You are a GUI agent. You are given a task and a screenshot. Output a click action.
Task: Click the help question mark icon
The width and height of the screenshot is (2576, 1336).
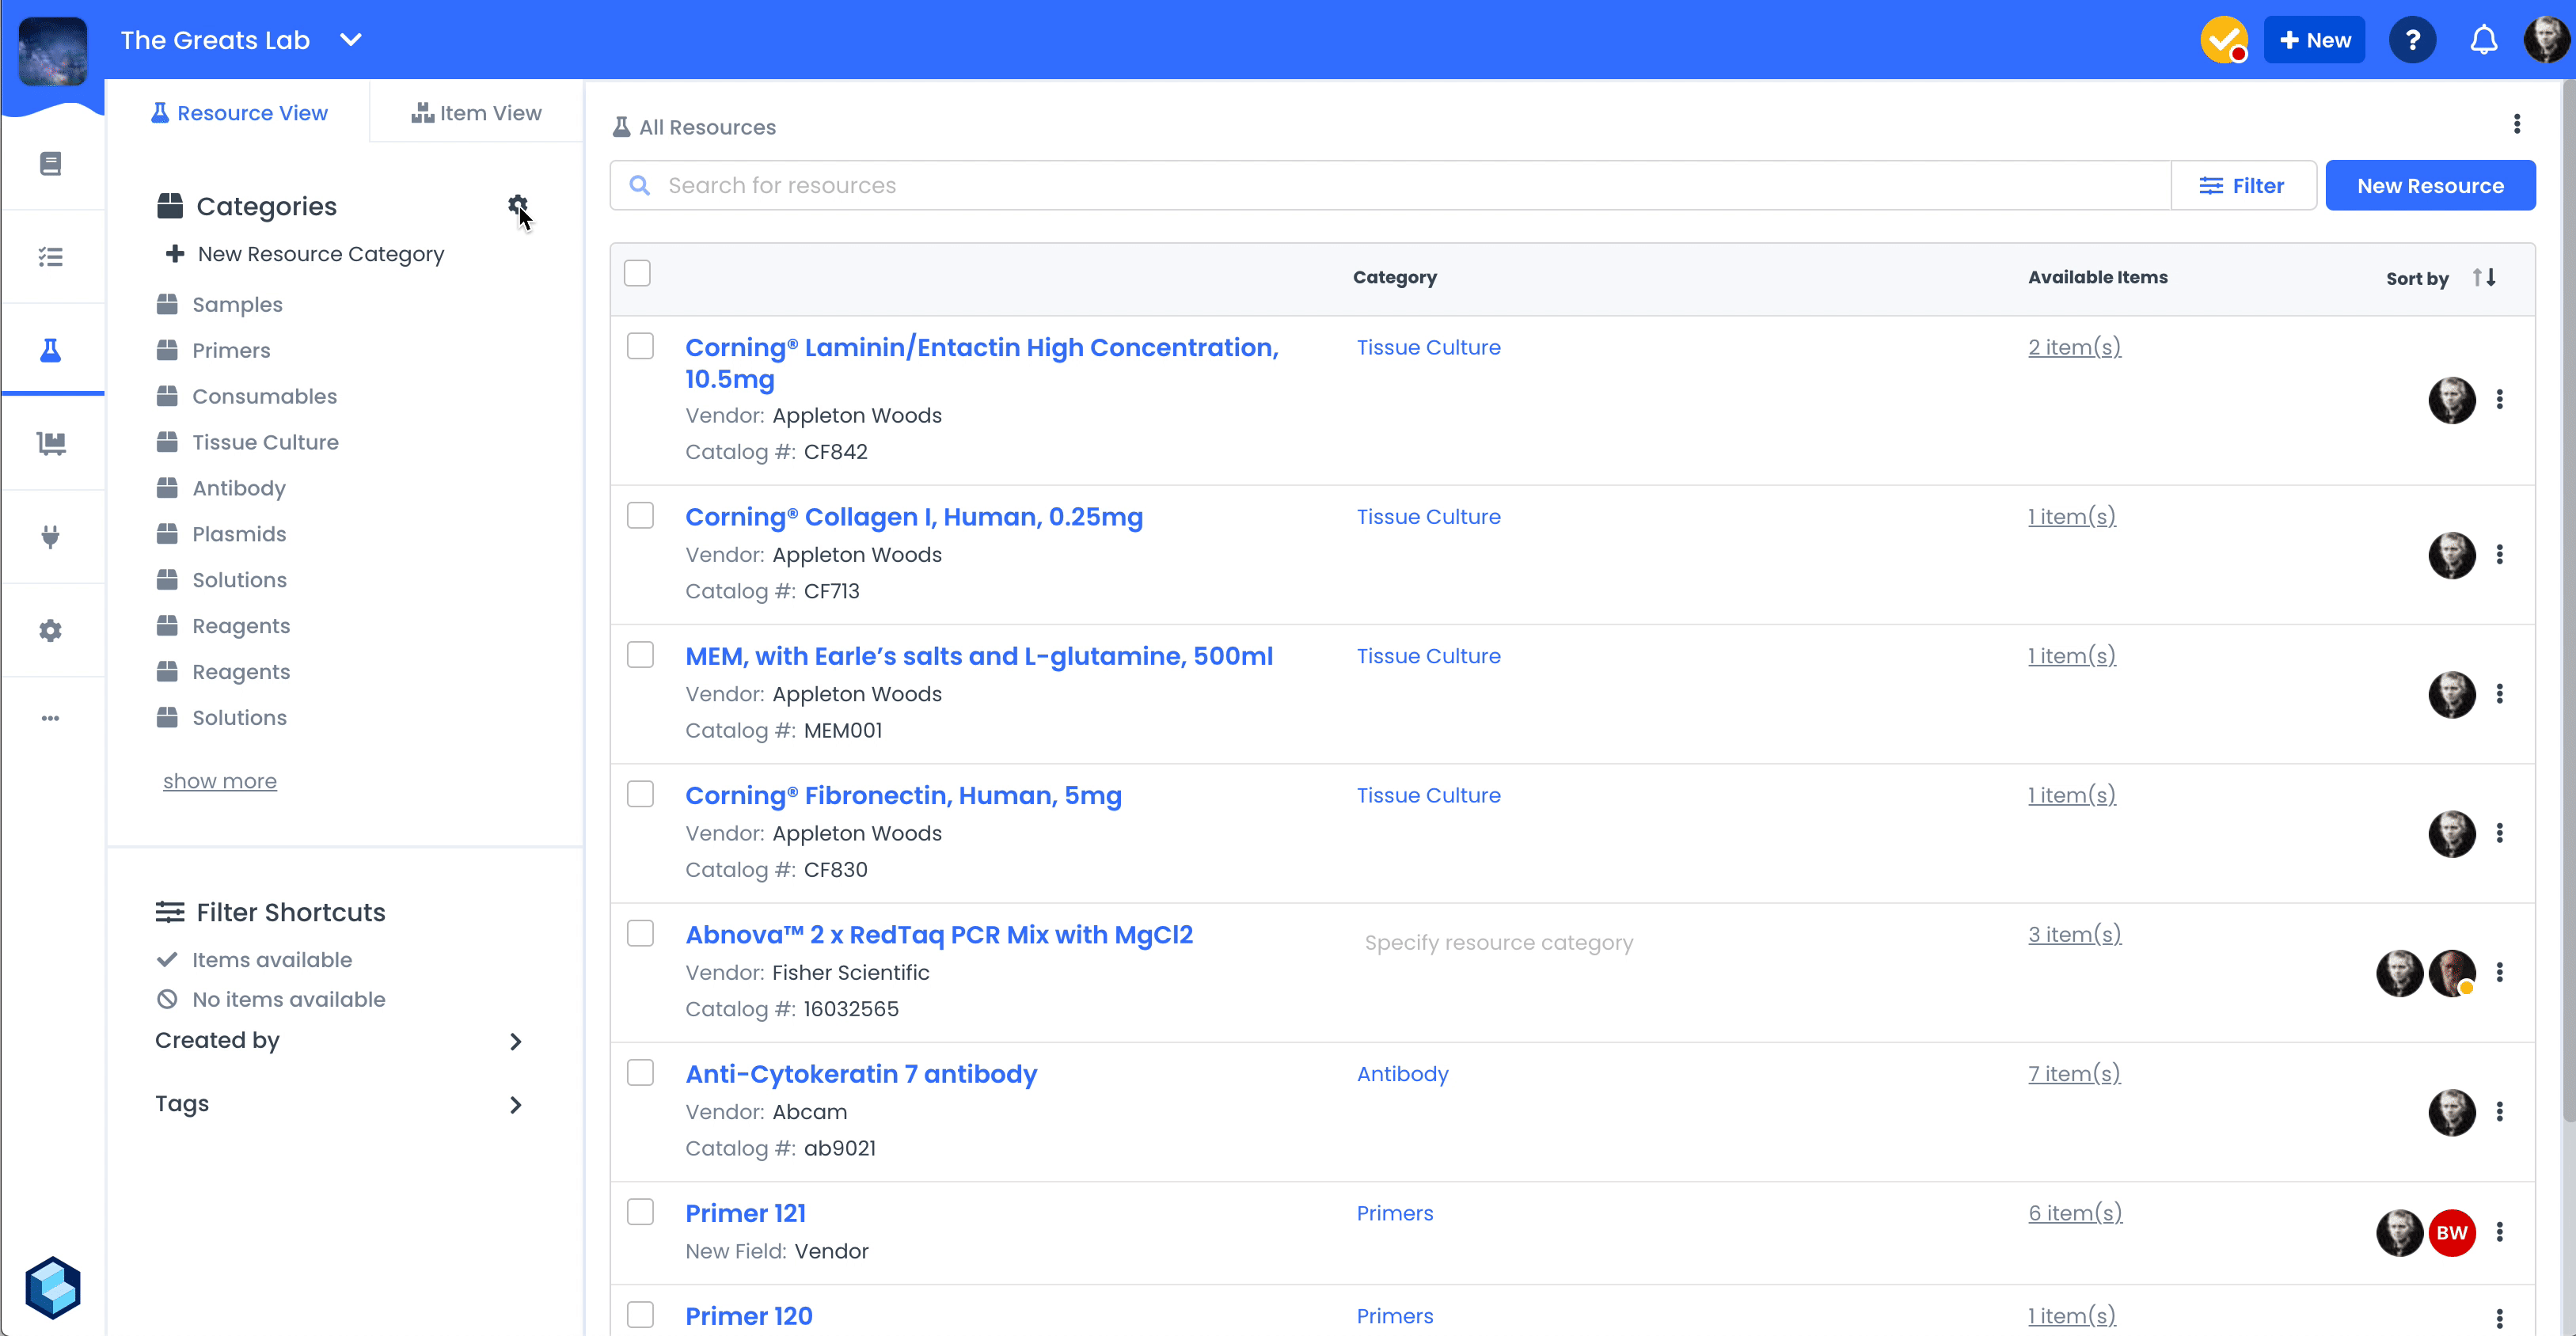(x=2412, y=40)
